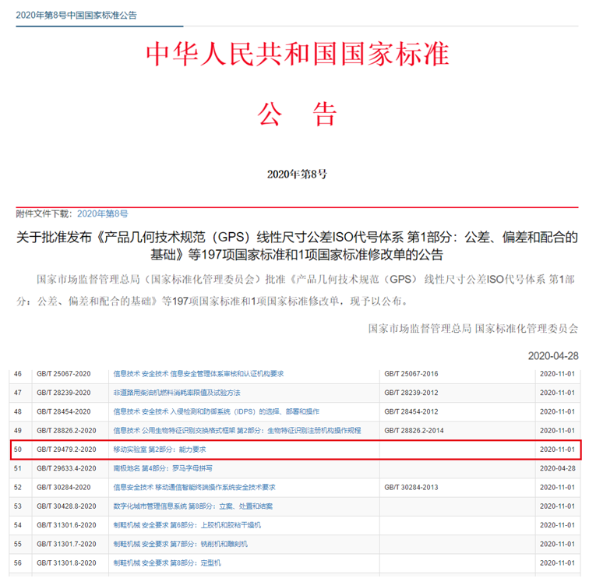Screen dimensions: 589x582
Task: Open 非道路用柴油机燃料消耗率限值及试验方法 standard link
Action: 176,393
